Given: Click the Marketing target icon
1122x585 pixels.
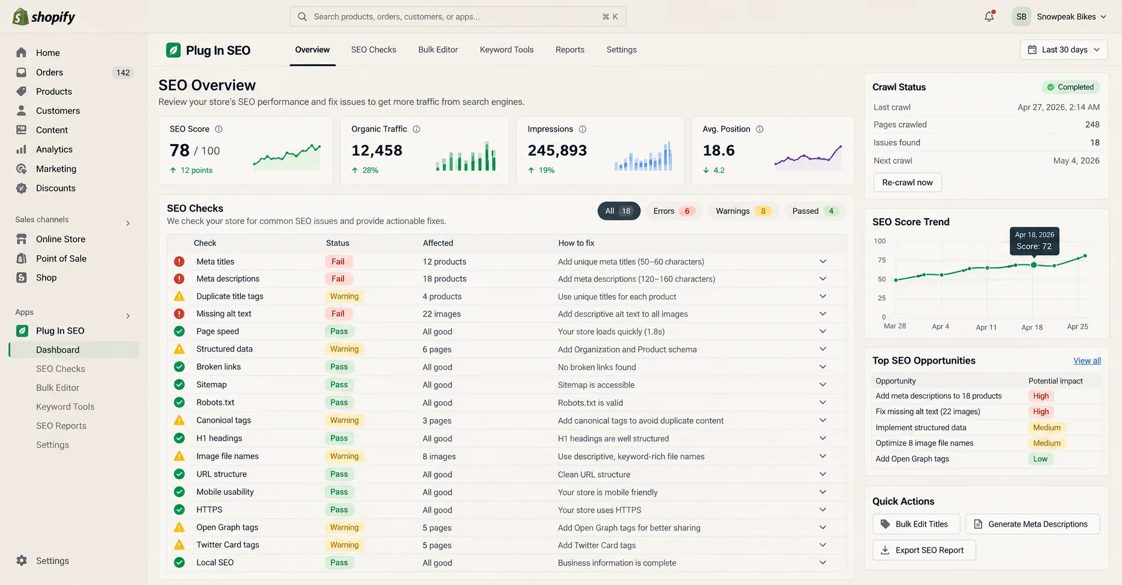Looking at the screenshot, I should click(x=21, y=169).
